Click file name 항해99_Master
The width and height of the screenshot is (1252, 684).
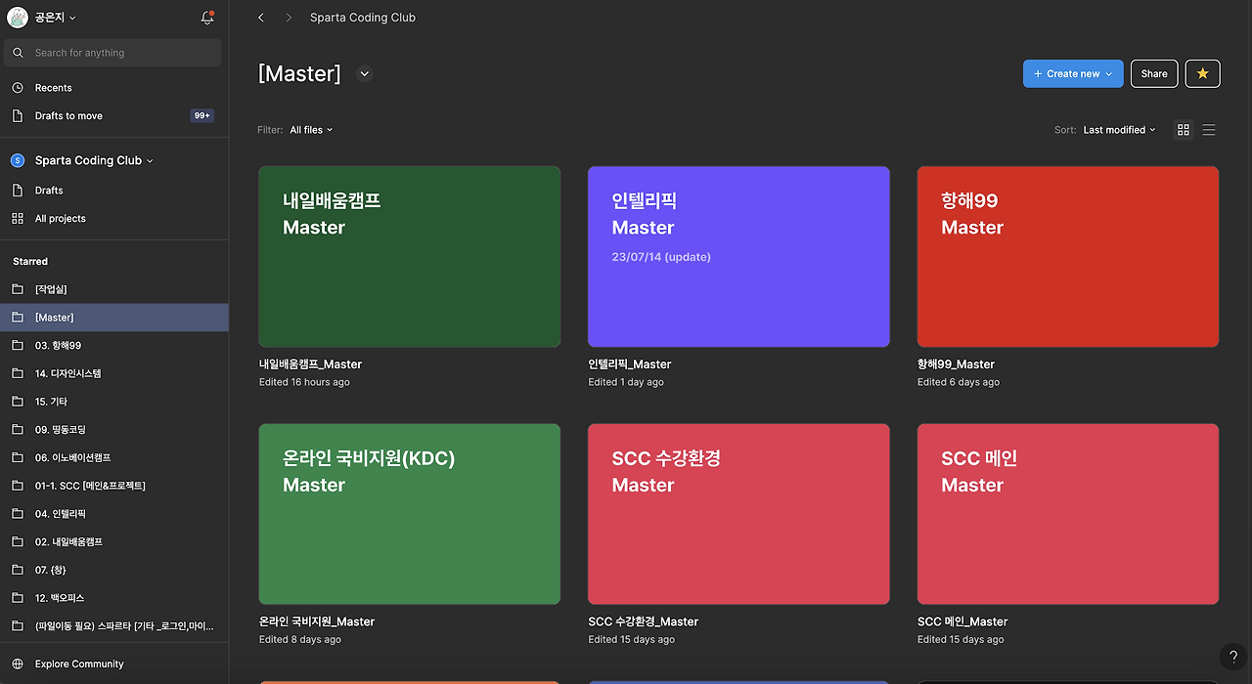[956, 364]
